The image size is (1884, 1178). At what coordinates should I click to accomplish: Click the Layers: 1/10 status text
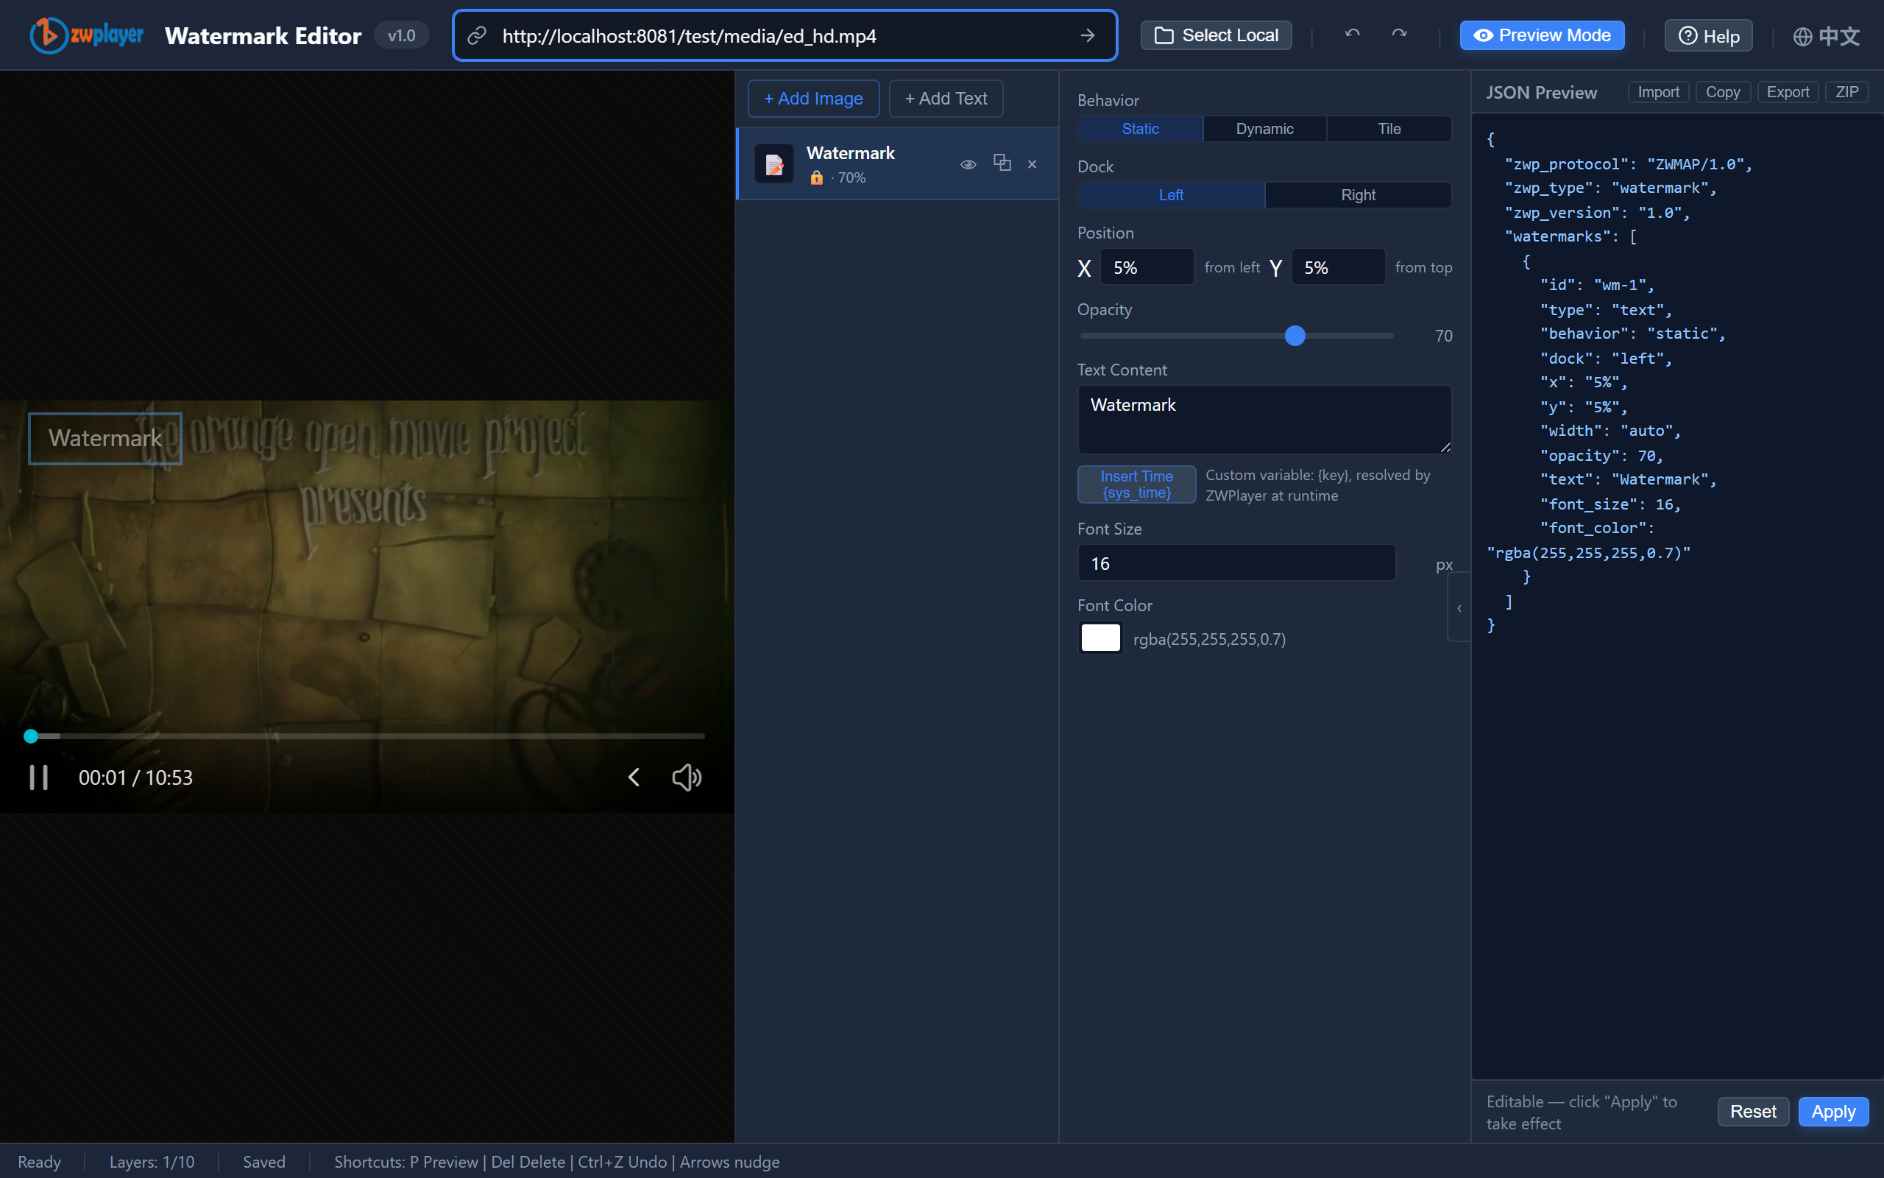point(152,1162)
